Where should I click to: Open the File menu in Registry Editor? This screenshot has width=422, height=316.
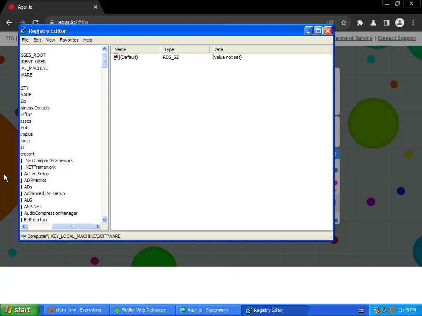click(25, 40)
